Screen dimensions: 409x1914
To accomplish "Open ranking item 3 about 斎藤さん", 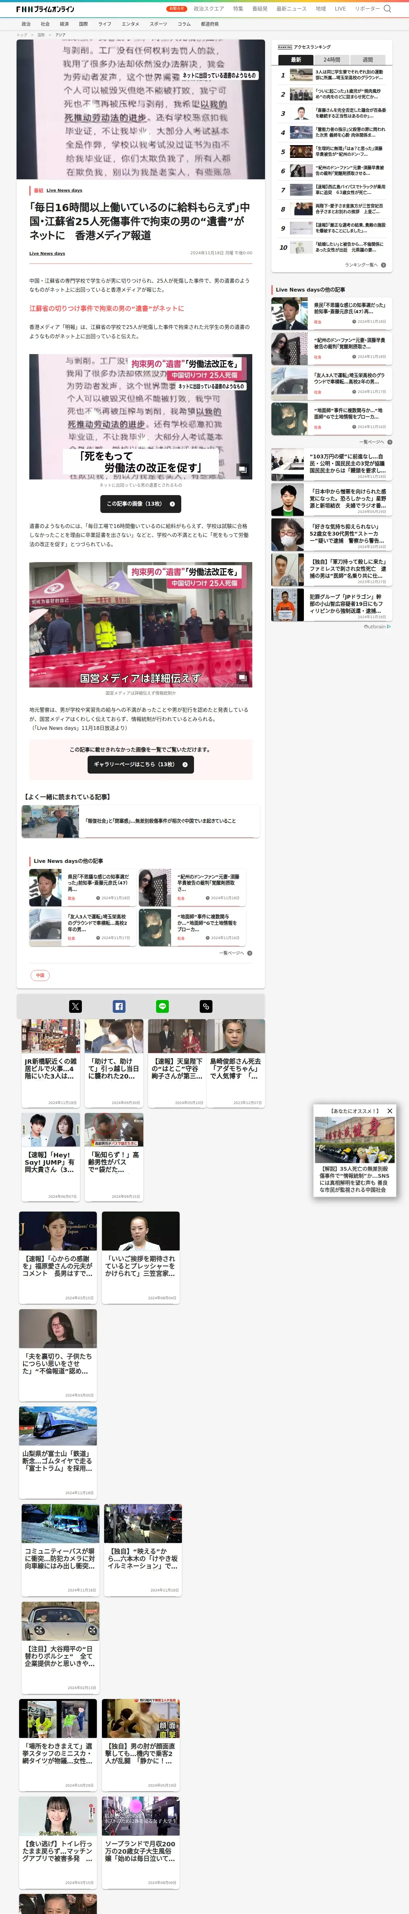I will [x=332, y=113].
